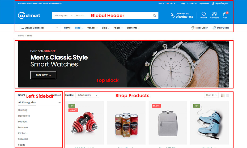Switch to list view layout
The image size is (247, 148).
tap(227, 95)
